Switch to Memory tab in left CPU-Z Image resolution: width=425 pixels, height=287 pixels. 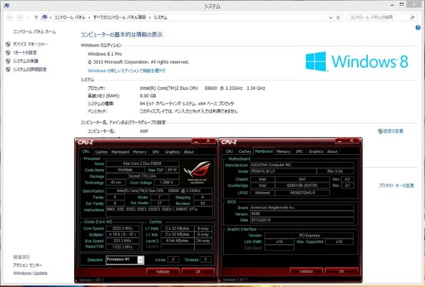tap(140, 152)
